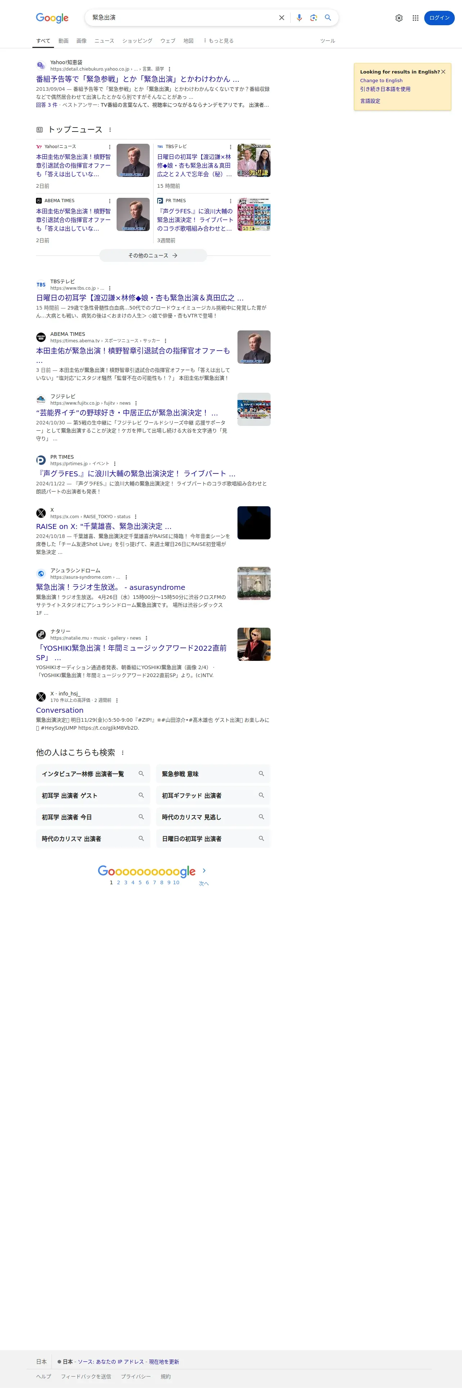Click Change to English link

pyautogui.click(x=381, y=80)
